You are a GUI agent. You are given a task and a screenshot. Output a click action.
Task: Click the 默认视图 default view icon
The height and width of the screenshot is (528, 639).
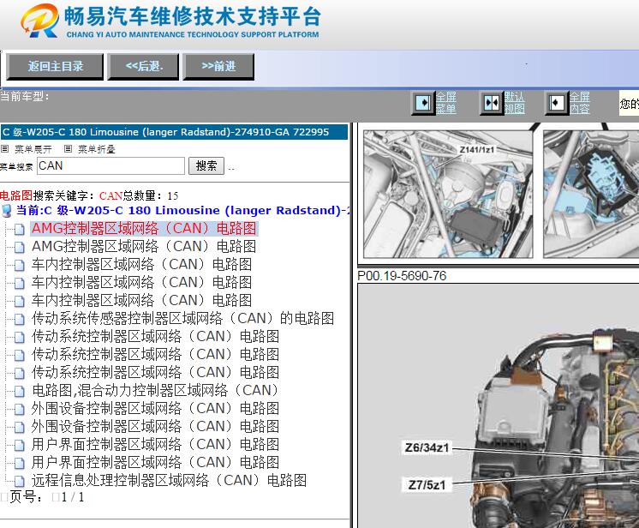(491, 102)
